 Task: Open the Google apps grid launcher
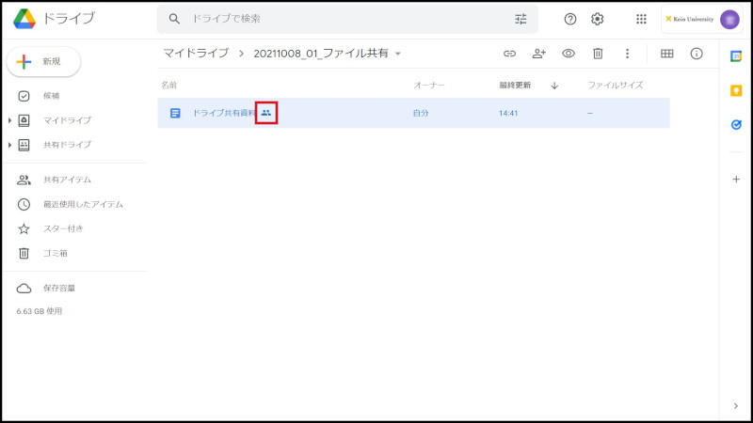click(641, 19)
